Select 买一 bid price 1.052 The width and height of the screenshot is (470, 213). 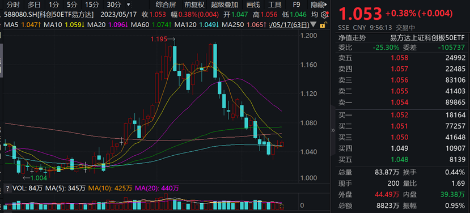[x=399, y=115]
